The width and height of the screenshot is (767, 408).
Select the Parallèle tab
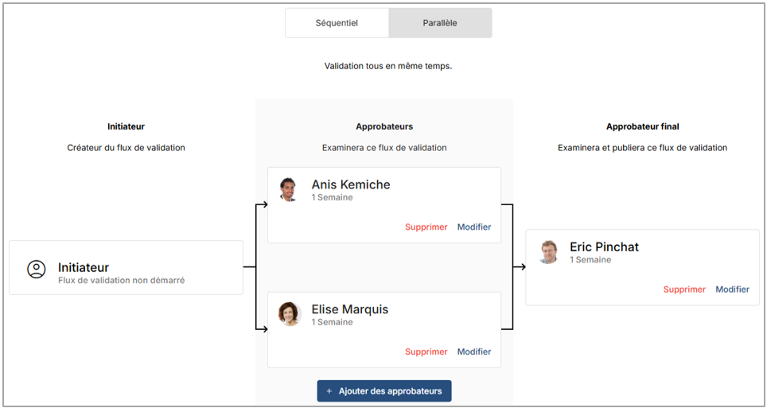pos(440,23)
